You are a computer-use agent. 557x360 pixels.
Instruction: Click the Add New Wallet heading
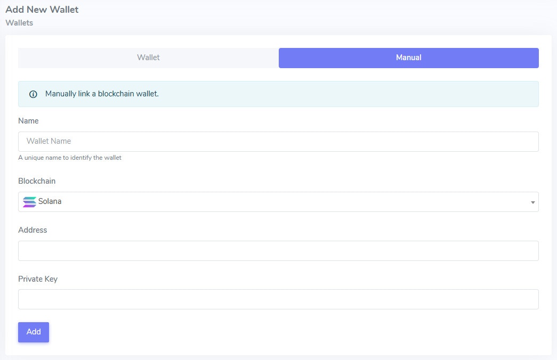(42, 9)
